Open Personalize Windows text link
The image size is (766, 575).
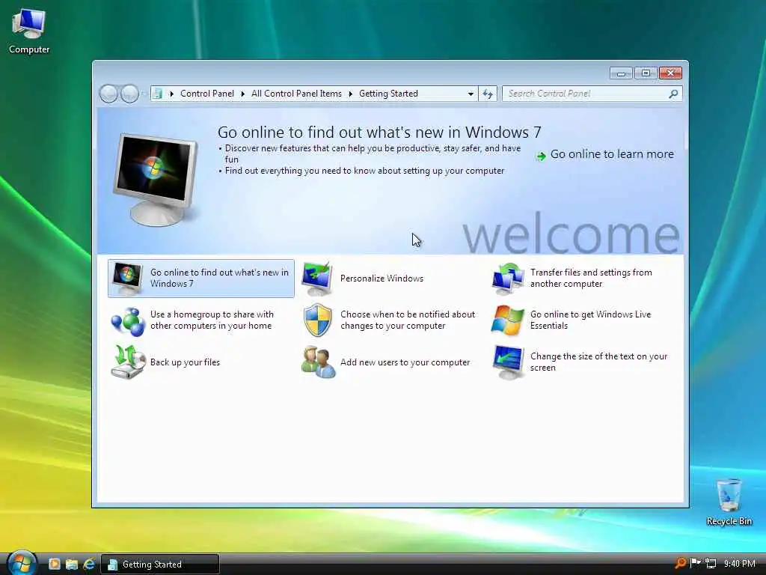(382, 279)
